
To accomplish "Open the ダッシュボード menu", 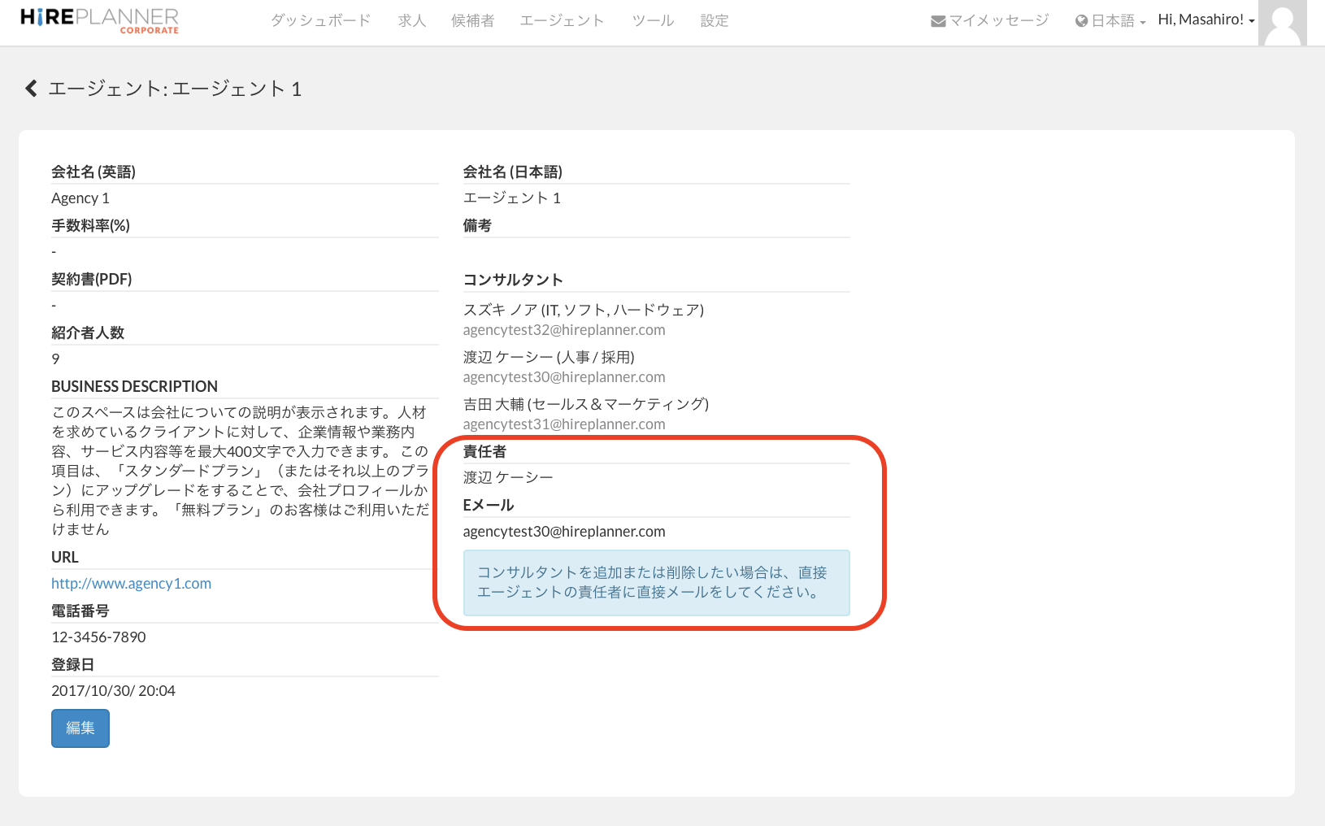I will [x=320, y=20].
